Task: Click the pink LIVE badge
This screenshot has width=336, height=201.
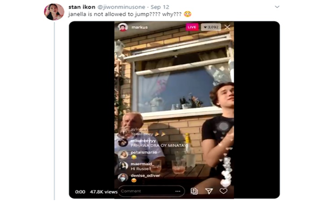Action: pos(192,27)
